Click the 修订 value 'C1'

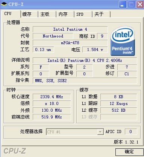(x=127, y=74)
